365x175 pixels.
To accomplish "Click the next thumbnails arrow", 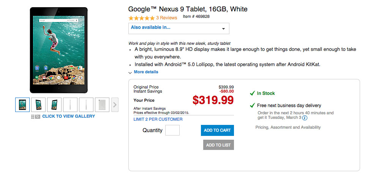I will click(x=115, y=104).
